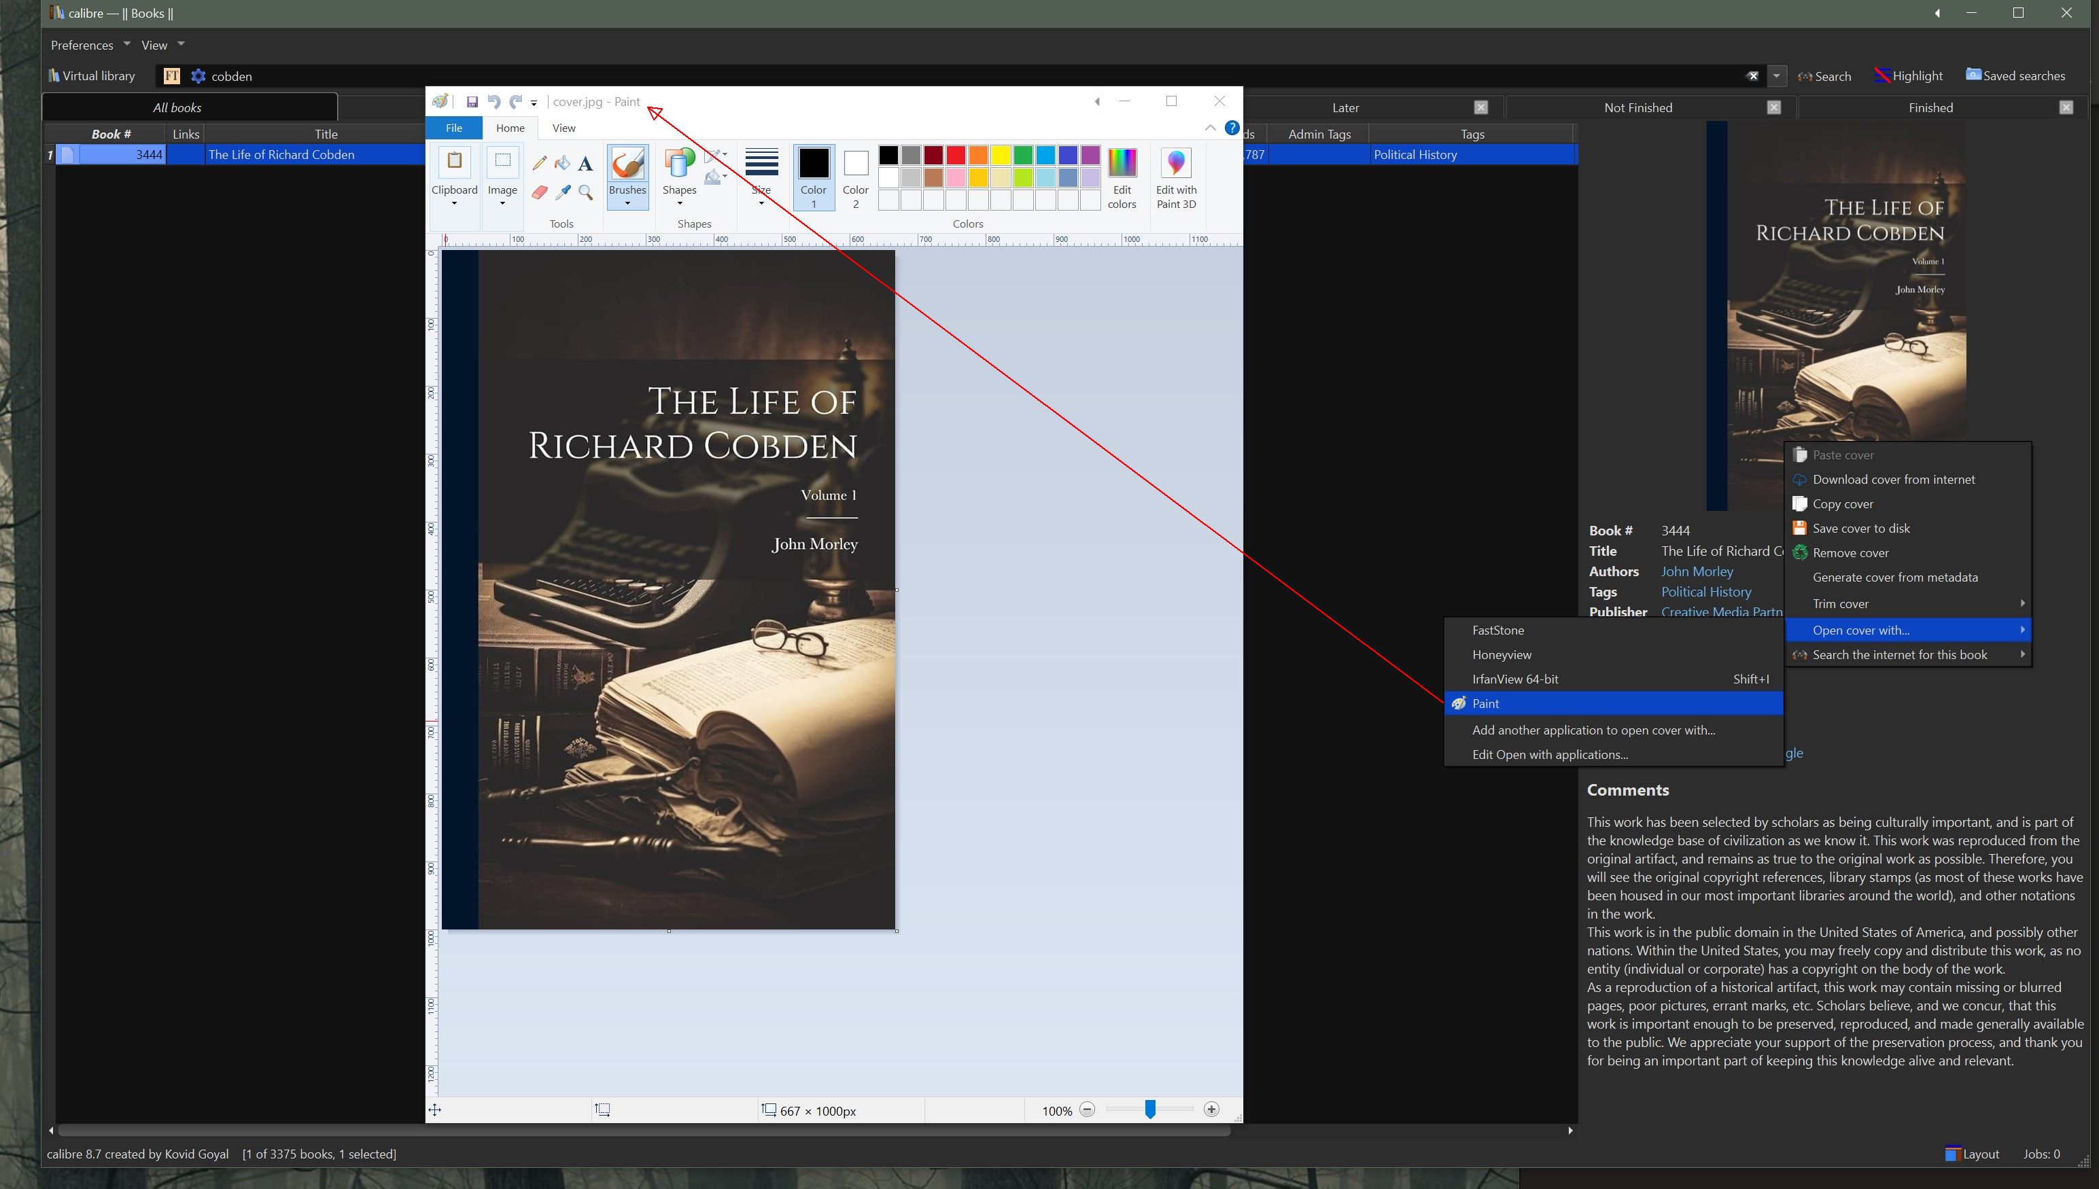This screenshot has width=2099, height=1189.
Task: Select the Fill with color bucket tool
Action: tap(562, 163)
